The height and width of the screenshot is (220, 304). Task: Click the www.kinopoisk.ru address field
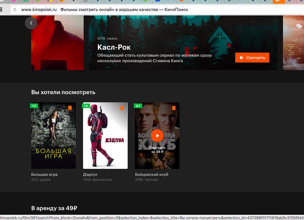tap(39, 10)
